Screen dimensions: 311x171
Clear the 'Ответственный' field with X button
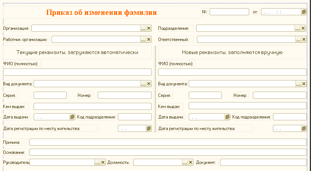click(304, 39)
